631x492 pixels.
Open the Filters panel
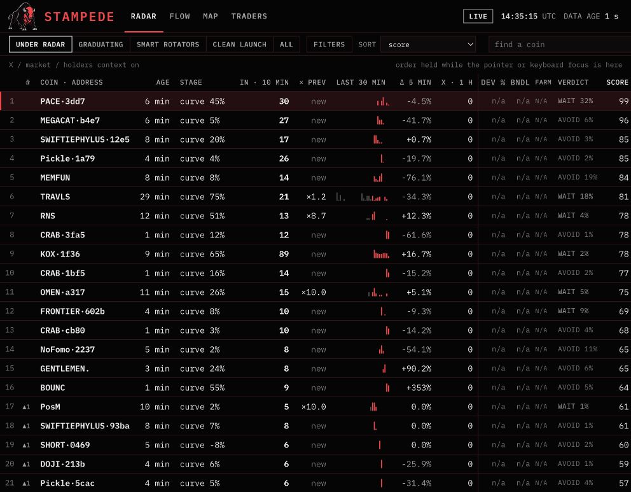(329, 45)
